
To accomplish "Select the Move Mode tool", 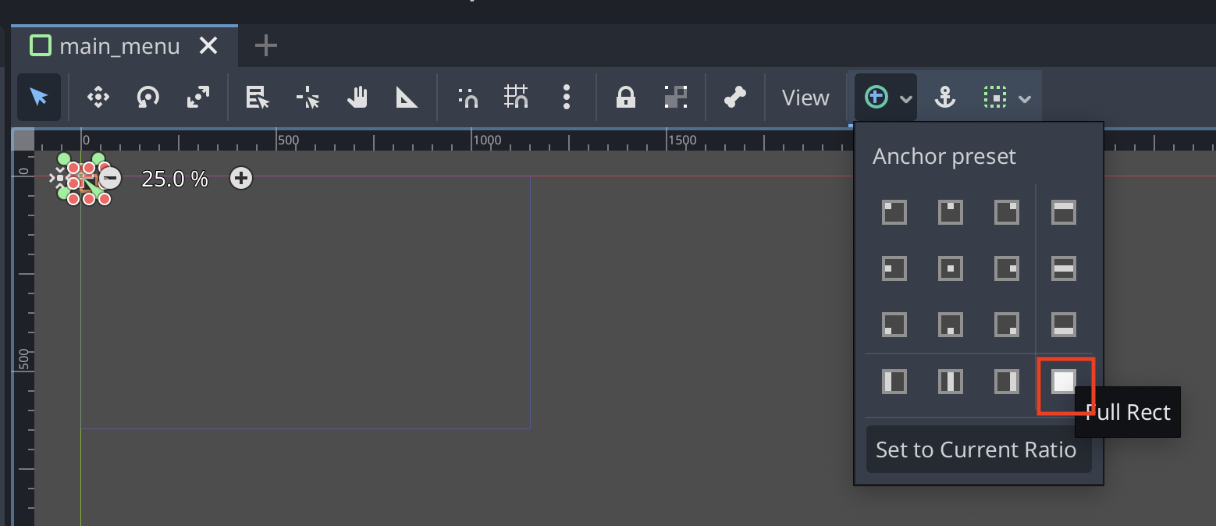I will tap(97, 97).
